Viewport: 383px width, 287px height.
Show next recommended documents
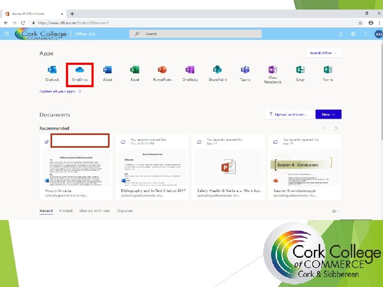pyautogui.click(x=336, y=128)
